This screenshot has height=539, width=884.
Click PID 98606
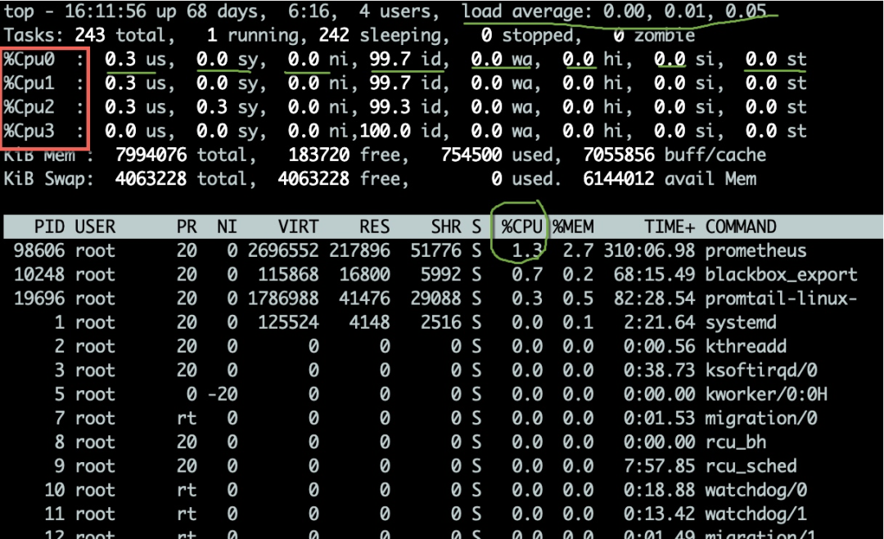(39, 250)
